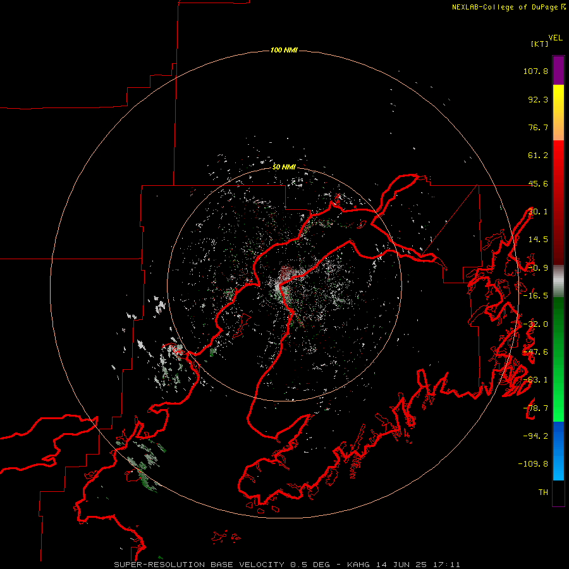Click the blue segment of the color bar
Viewport: 569px width, 569px height.
(558, 451)
